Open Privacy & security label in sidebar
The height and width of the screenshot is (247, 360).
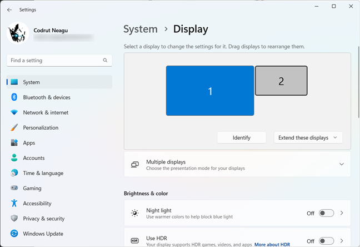point(44,219)
